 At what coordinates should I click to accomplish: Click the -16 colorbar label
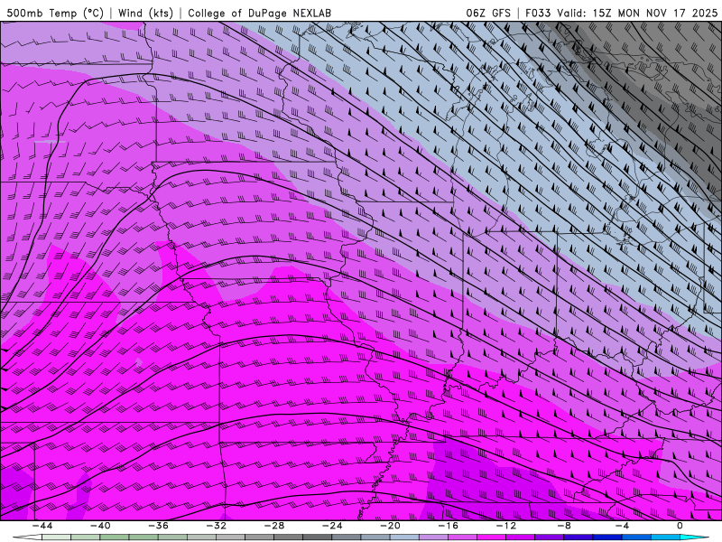pyautogui.click(x=448, y=526)
